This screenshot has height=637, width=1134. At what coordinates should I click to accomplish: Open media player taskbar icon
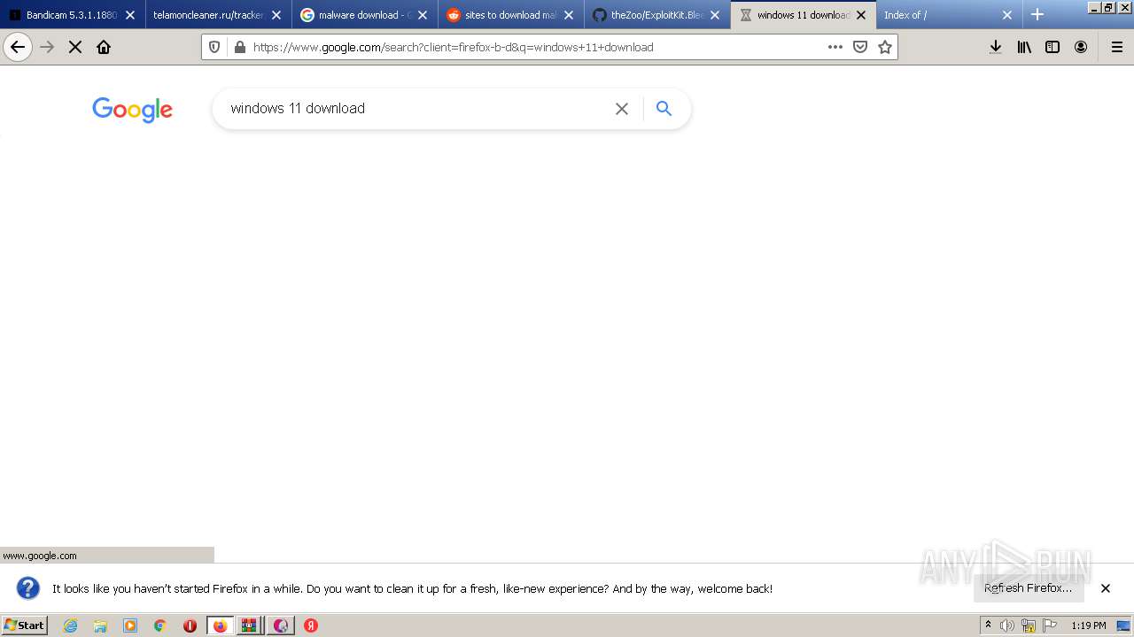click(x=130, y=625)
